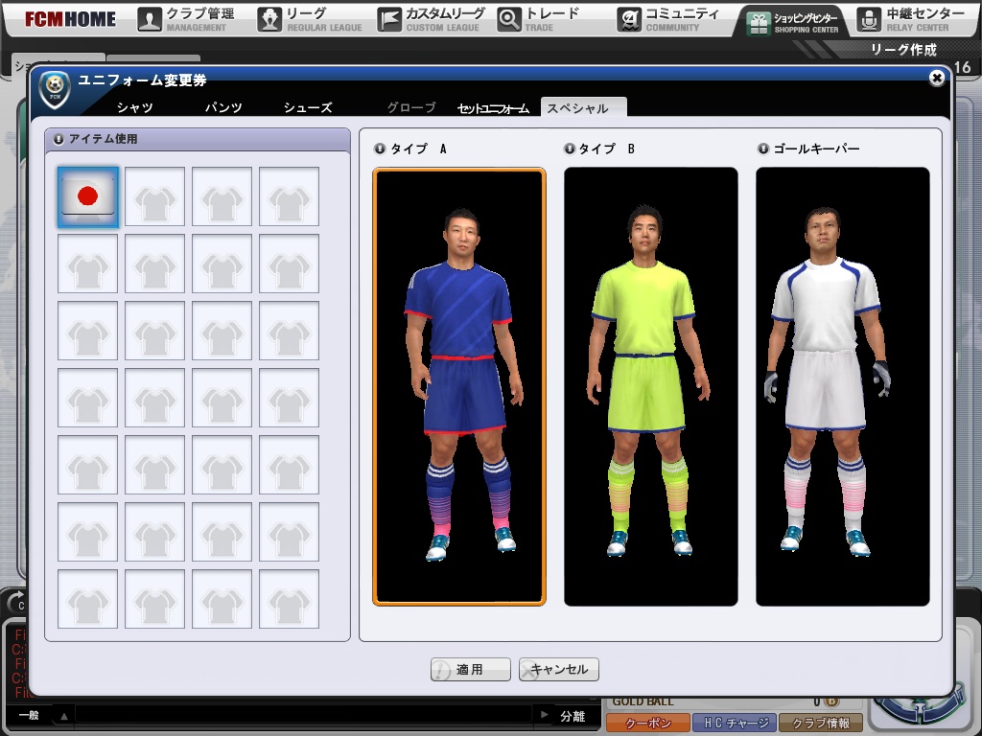Click the dialog FCM shield emblem
The width and height of the screenshot is (982, 736).
[x=55, y=89]
